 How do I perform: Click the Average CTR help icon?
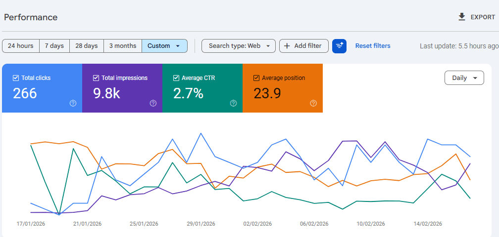point(234,103)
